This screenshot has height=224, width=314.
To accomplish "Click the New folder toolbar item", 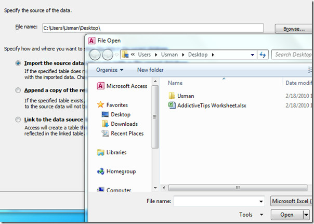I will (x=150, y=70).
